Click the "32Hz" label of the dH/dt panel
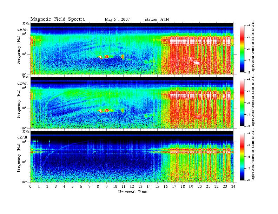 pos(26,23)
